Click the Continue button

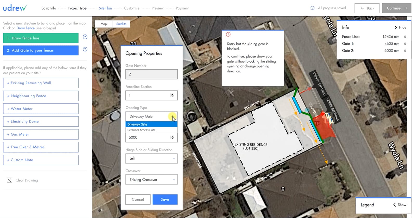click(397, 8)
